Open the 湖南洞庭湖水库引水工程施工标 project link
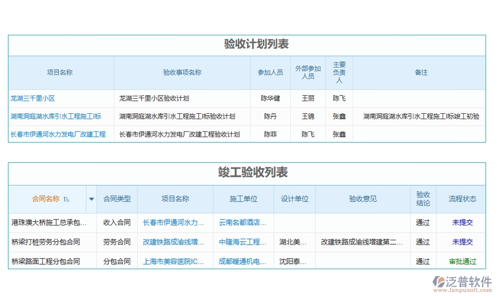 pos(56,116)
